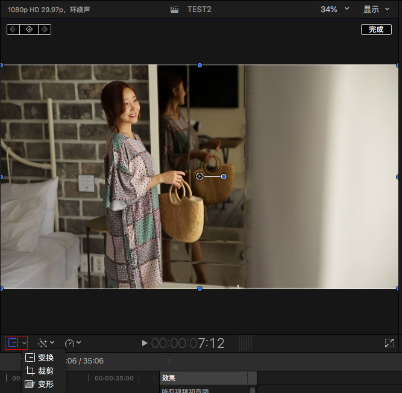Open the 34% zoom dropdown
The image size is (402, 393).
tap(335, 9)
